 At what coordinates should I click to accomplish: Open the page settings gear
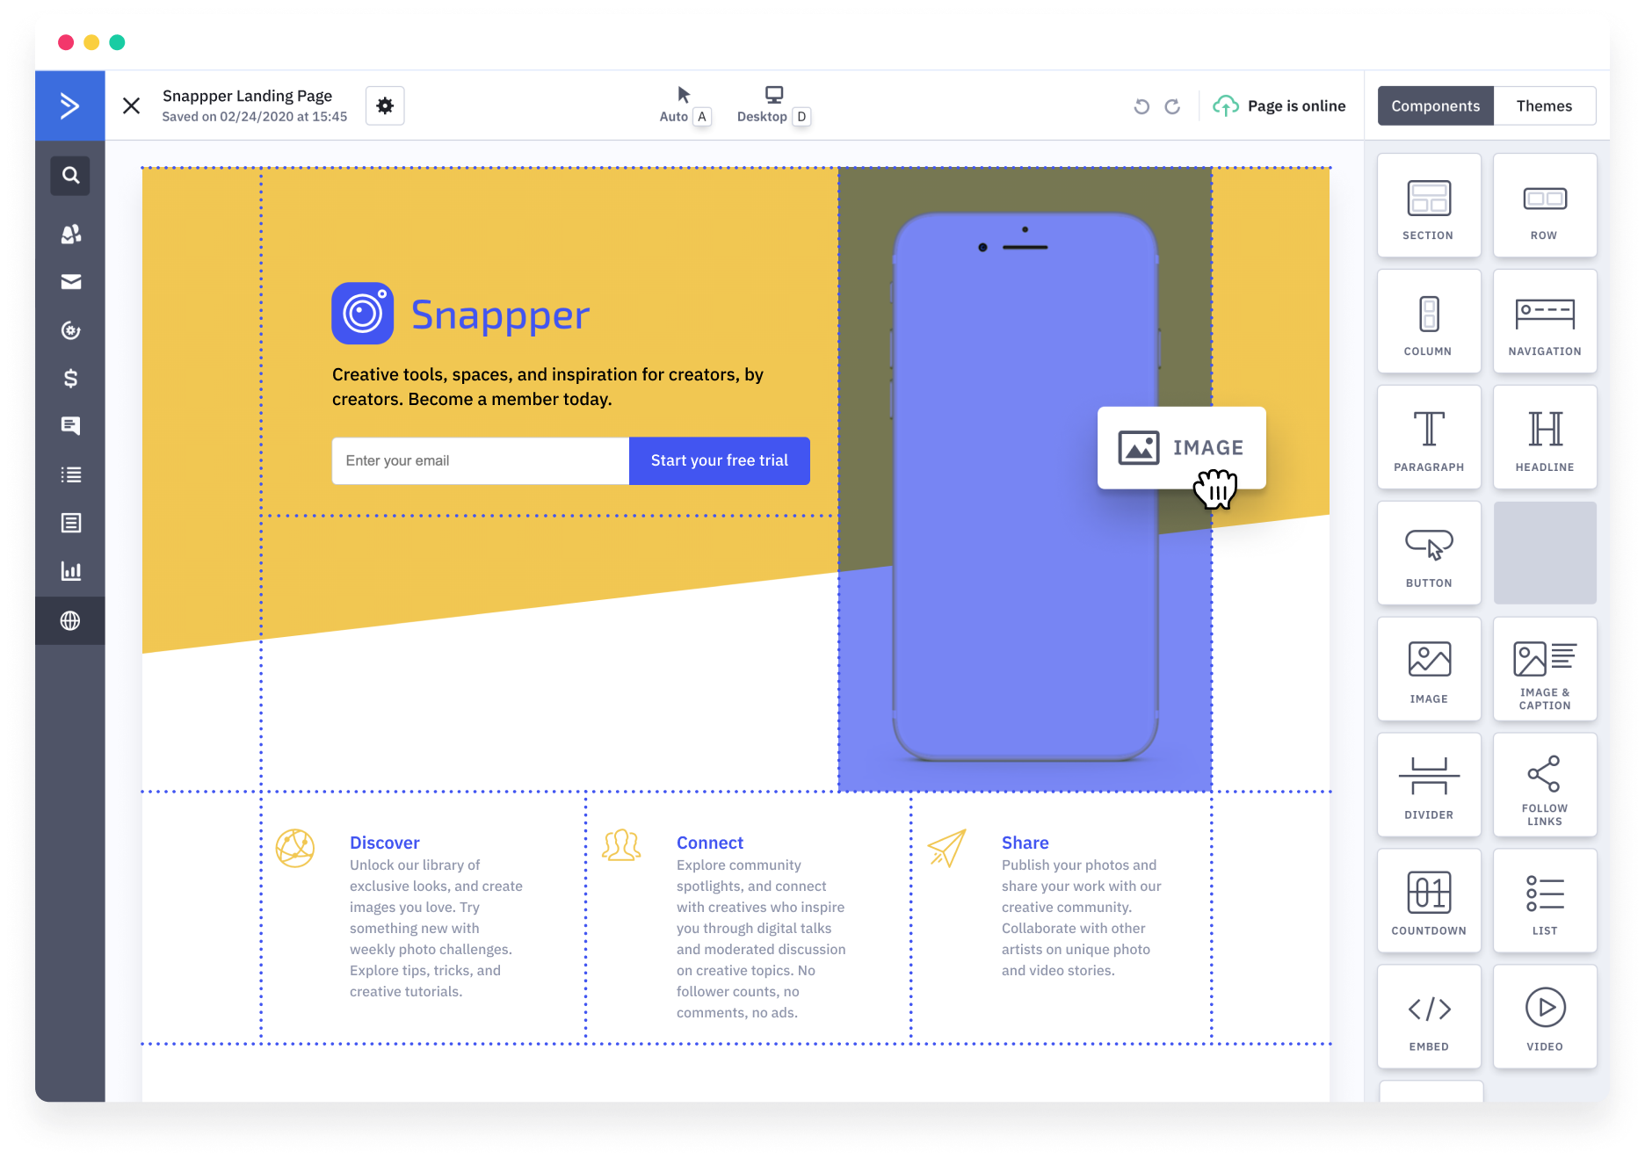pyautogui.click(x=385, y=105)
